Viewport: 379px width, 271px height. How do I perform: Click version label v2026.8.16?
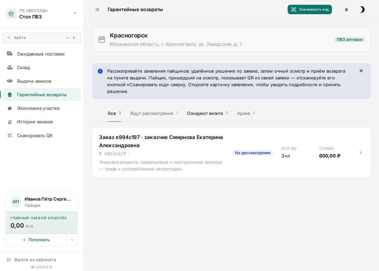click(x=44, y=267)
